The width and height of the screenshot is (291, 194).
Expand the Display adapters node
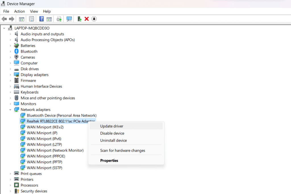click(11, 75)
